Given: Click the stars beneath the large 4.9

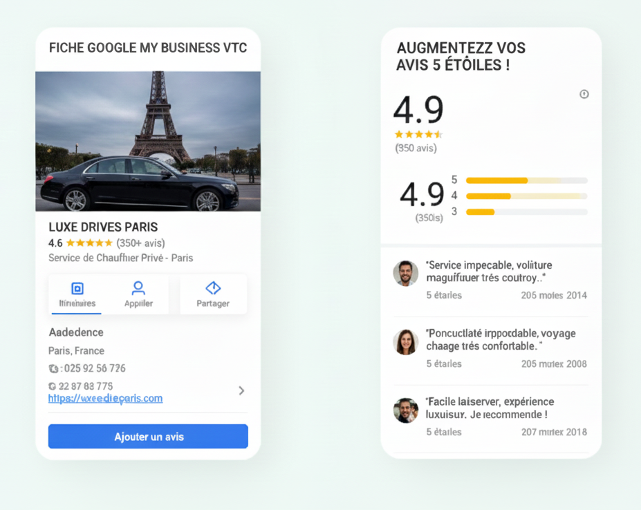Looking at the screenshot, I should click(418, 135).
